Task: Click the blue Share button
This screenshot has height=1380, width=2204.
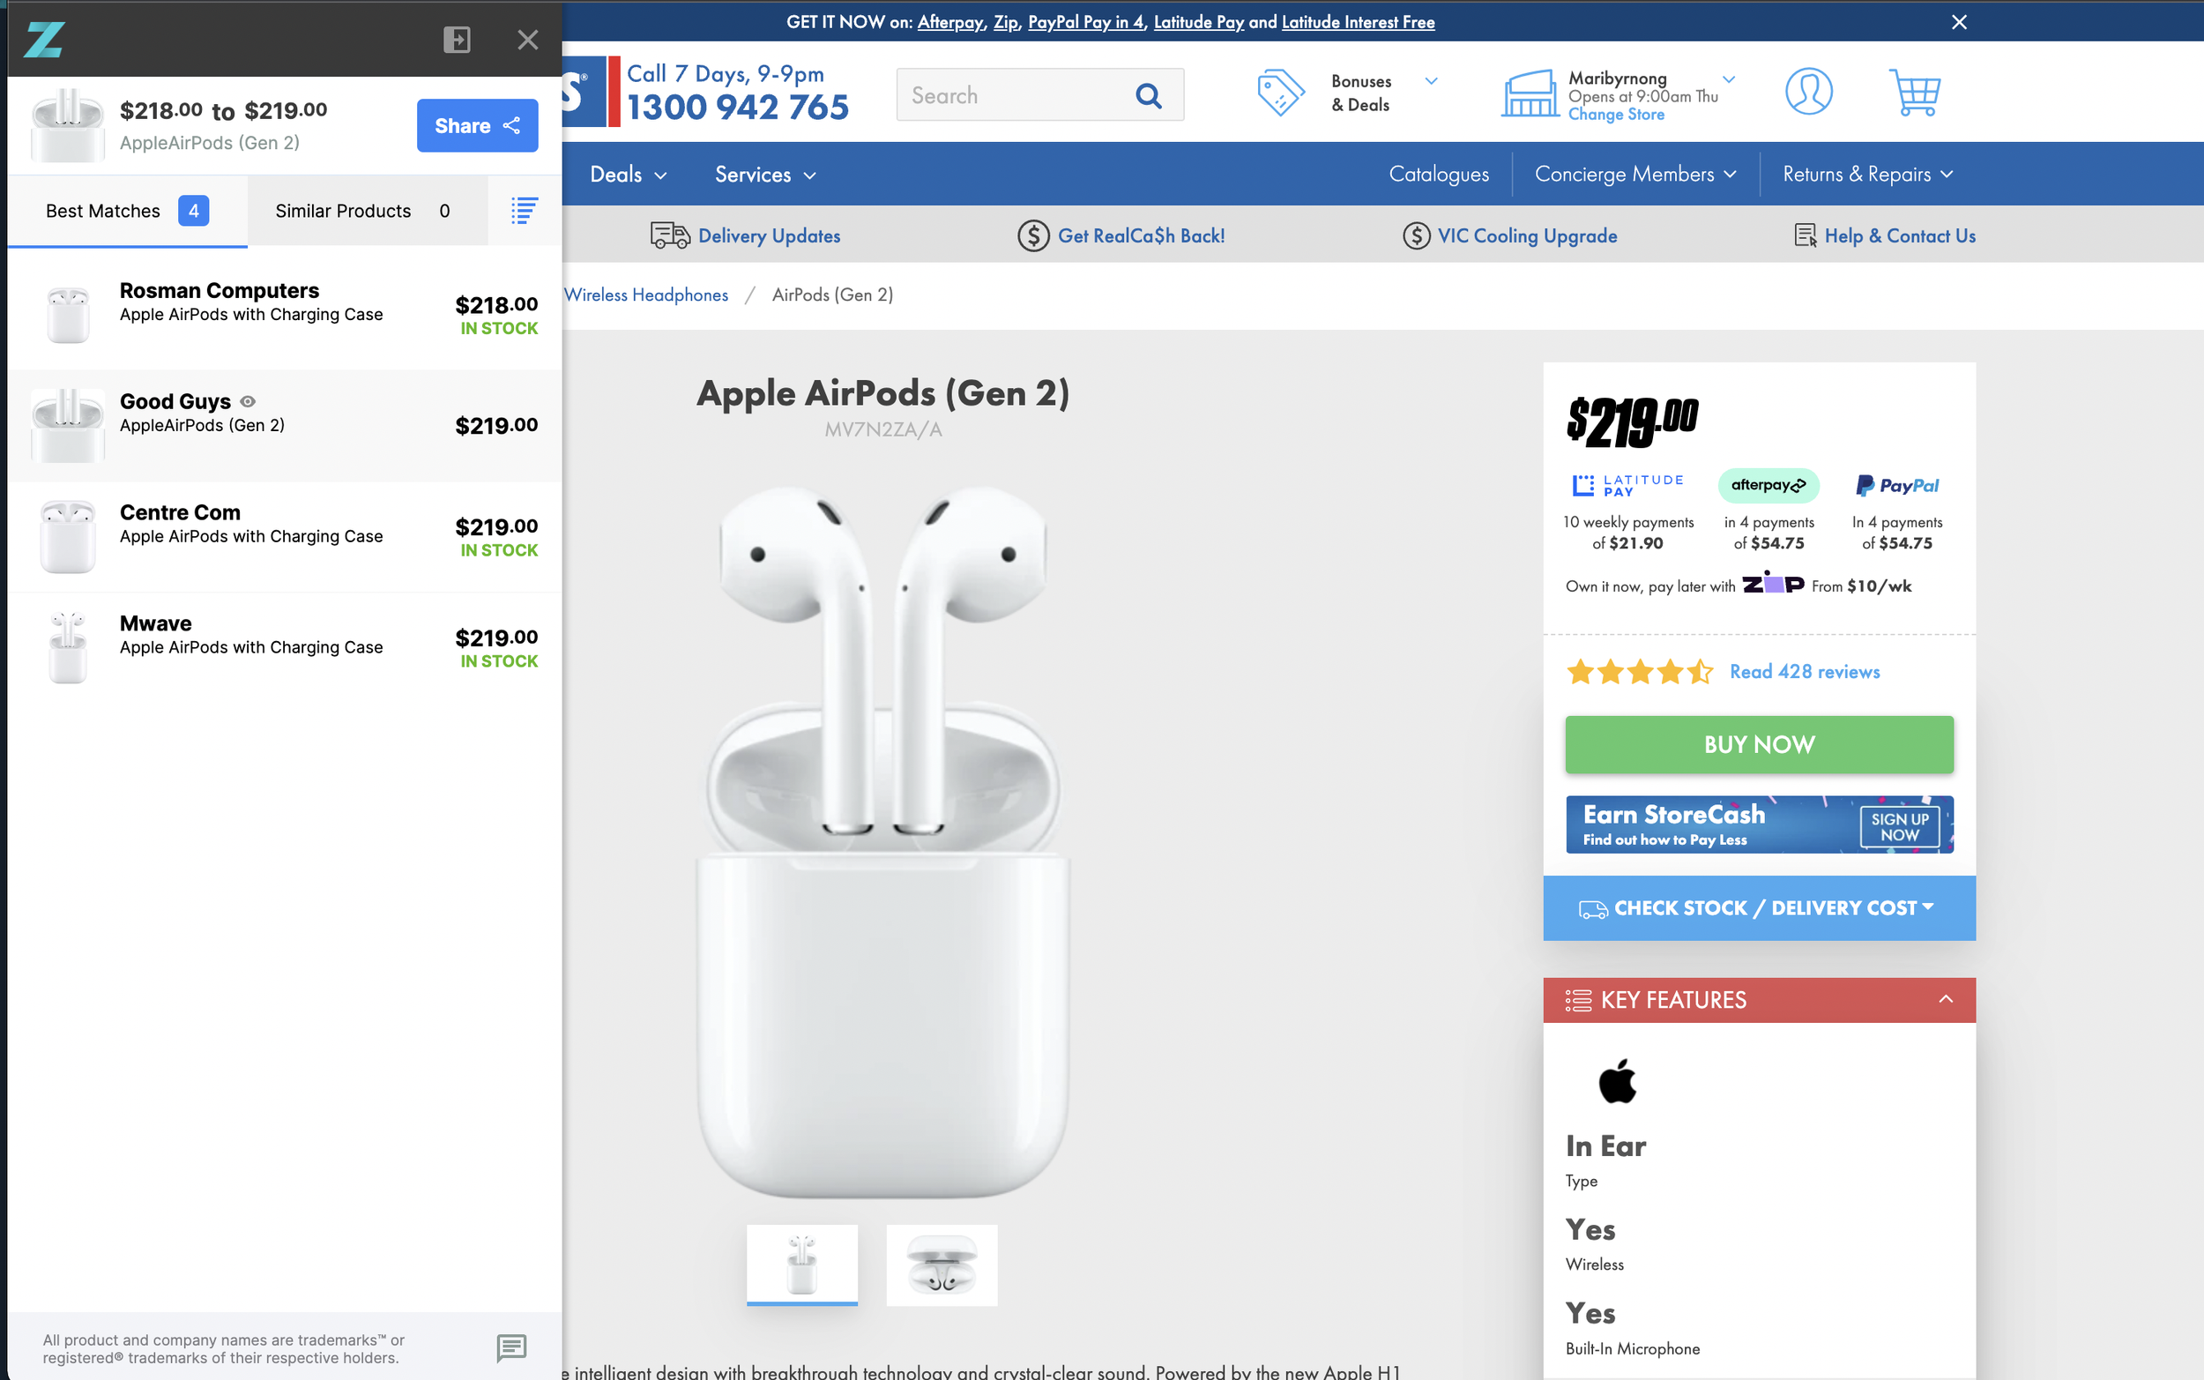Action: click(477, 126)
